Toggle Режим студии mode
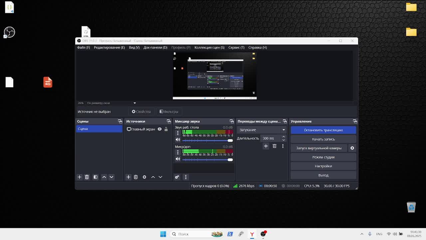 point(323,157)
